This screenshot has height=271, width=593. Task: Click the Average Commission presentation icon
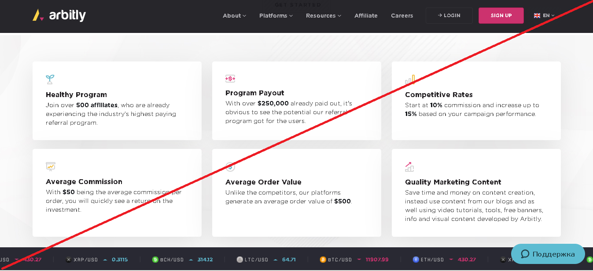[51, 166]
